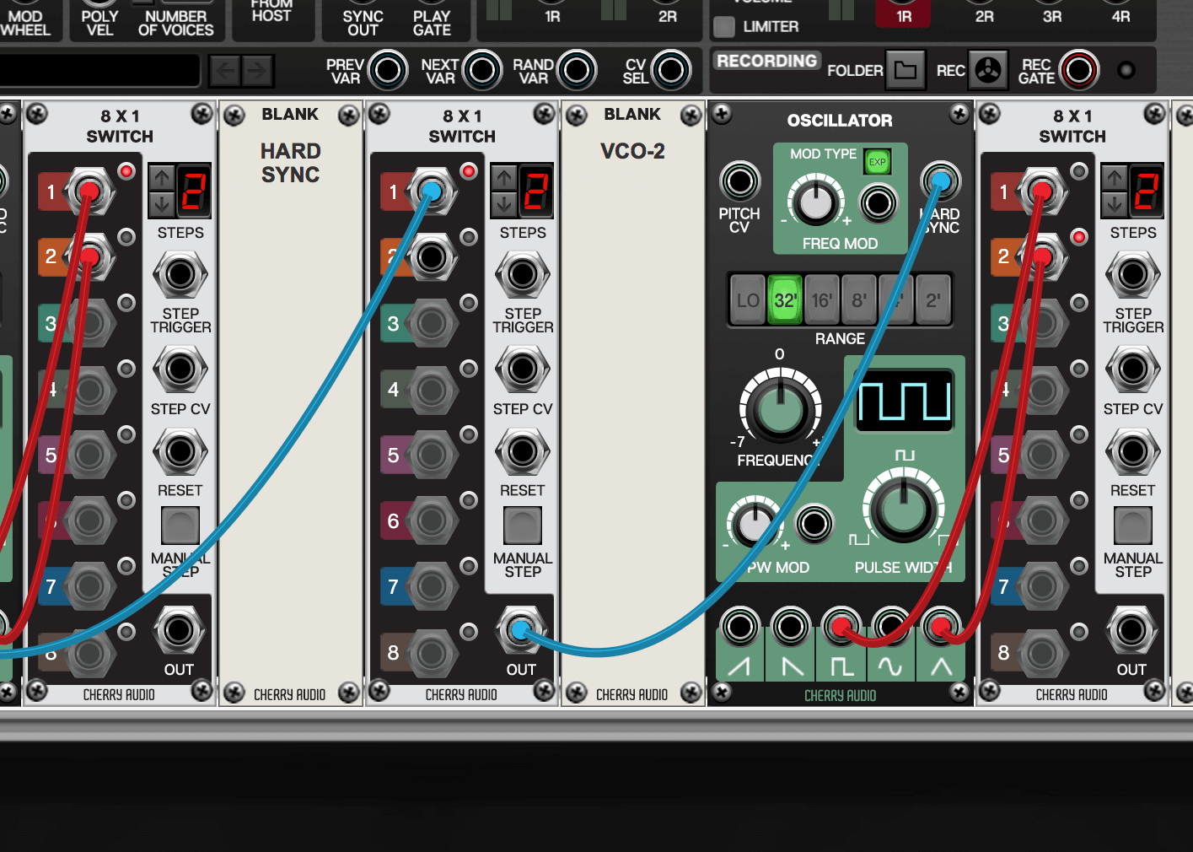The height and width of the screenshot is (852, 1193).
Task: Toggle the EXP mod type button
Action: 878,162
